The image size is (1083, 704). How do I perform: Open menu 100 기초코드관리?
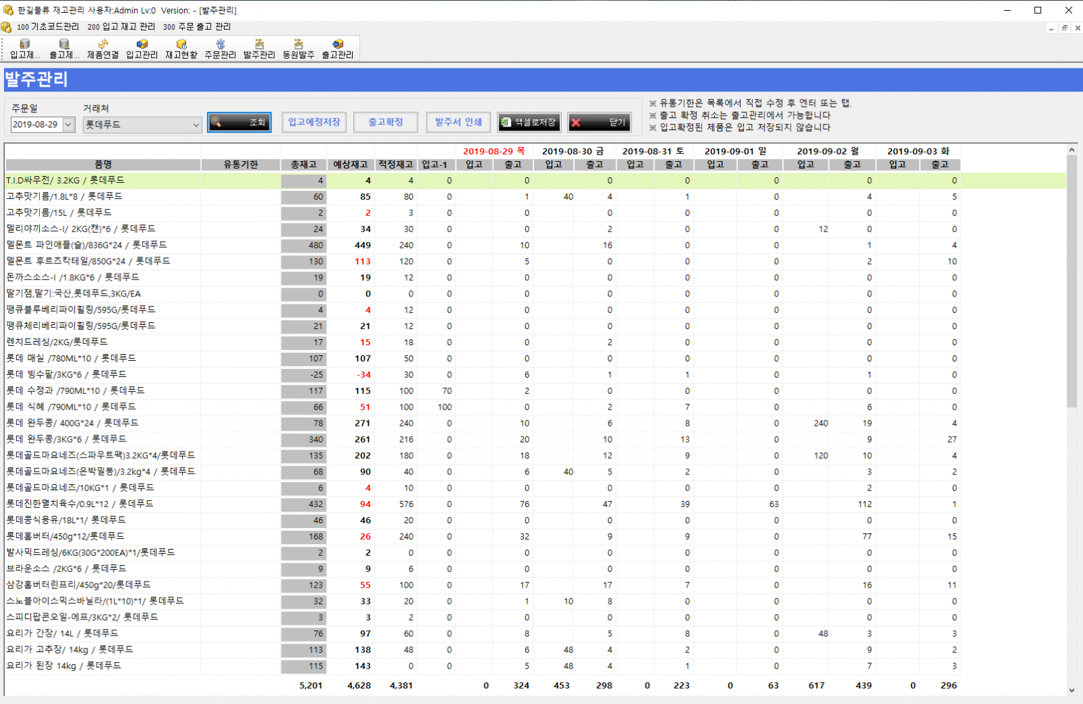point(48,27)
